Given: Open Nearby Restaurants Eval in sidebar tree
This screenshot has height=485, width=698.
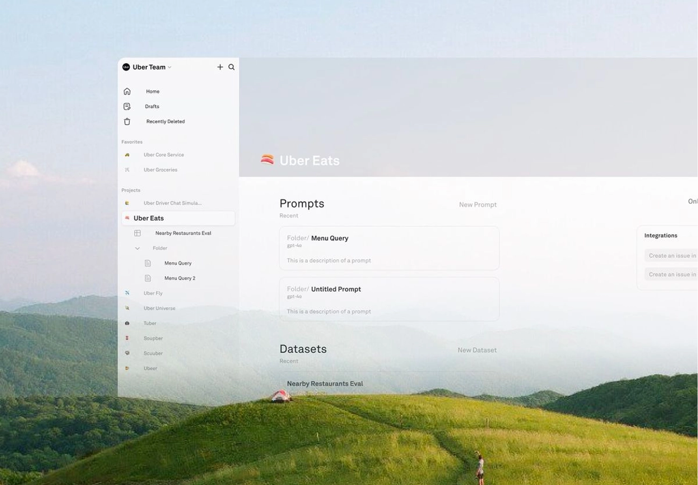Looking at the screenshot, I should pyautogui.click(x=183, y=233).
